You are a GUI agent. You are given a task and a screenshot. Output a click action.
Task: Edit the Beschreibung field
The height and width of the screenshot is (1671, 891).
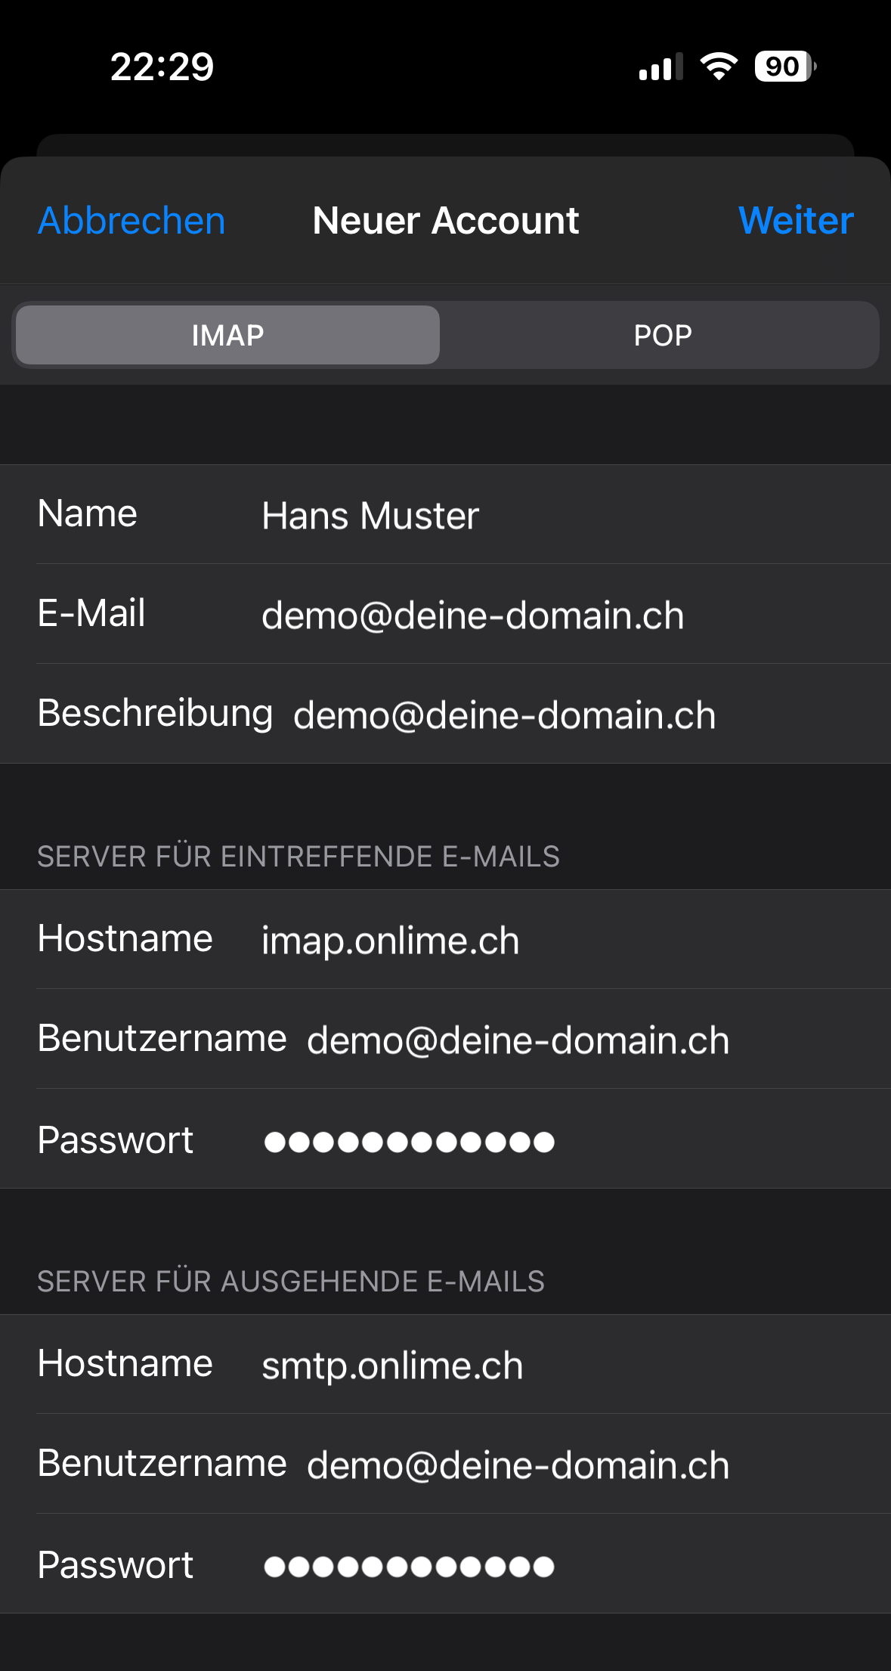[x=445, y=714]
